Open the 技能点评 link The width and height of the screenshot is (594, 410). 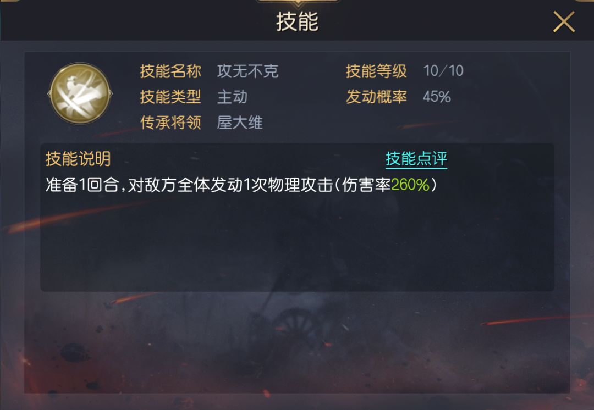(416, 159)
